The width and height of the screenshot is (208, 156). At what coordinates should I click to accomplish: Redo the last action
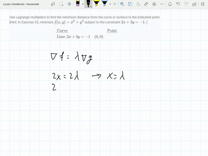(186, 4)
